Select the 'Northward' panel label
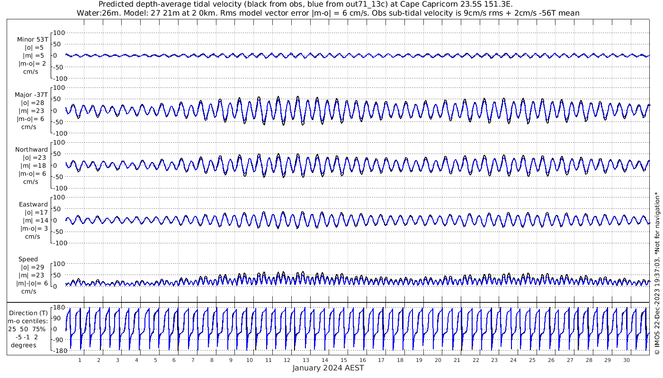Image resolution: width=663 pixels, height=378 pixels. tap(32, 149)
